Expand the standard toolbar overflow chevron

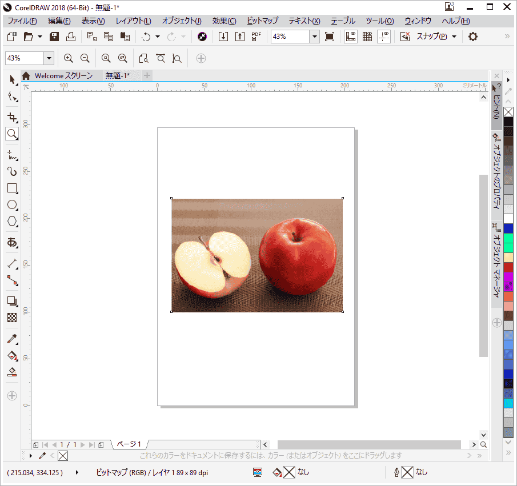[507, 37]
